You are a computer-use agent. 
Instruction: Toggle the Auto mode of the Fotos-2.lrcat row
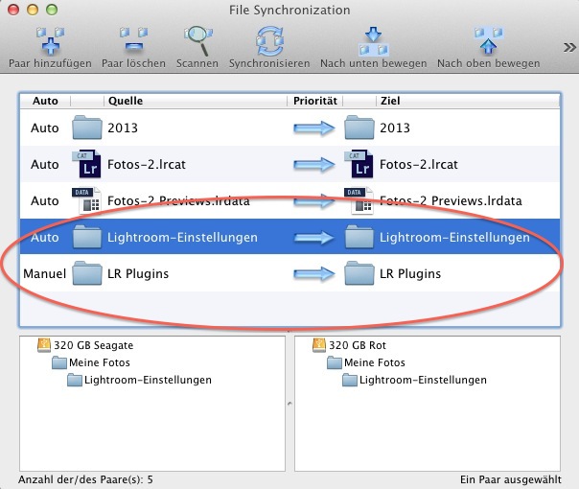point(45,164)
